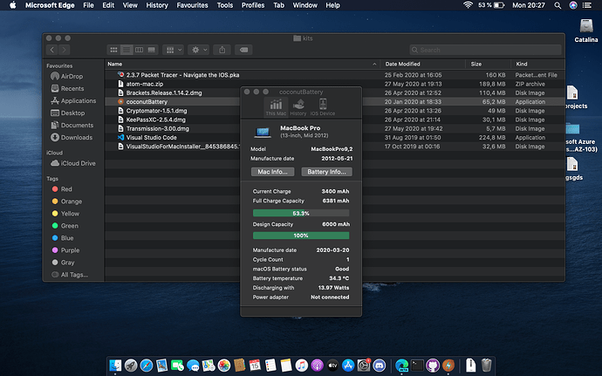Open Catalina drive on desktop
Viewport: 602px width, 376px height.
(x=586, y=31)
